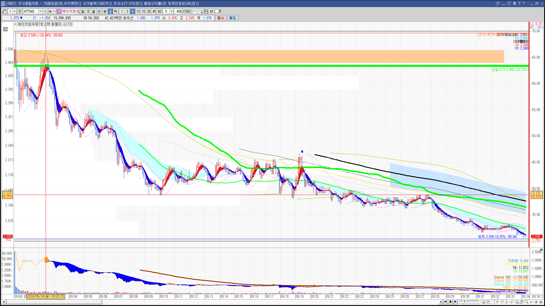The height and width of the screenshot is (306, 545).
Task: Click the zoom magnifier icon at bottom right
Action: tap(527, 302)
